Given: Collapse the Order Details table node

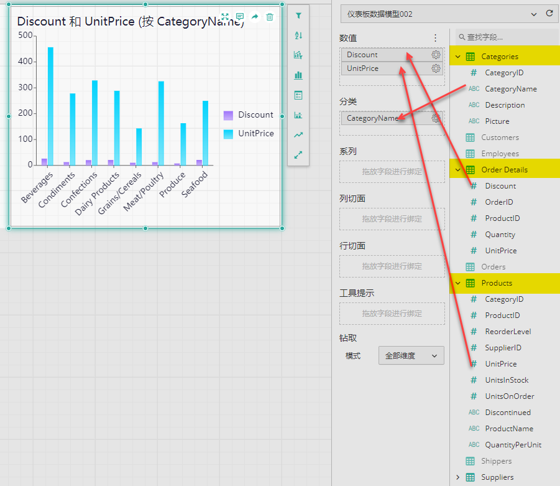Looking at the screenshot, I should coord(458,170).
